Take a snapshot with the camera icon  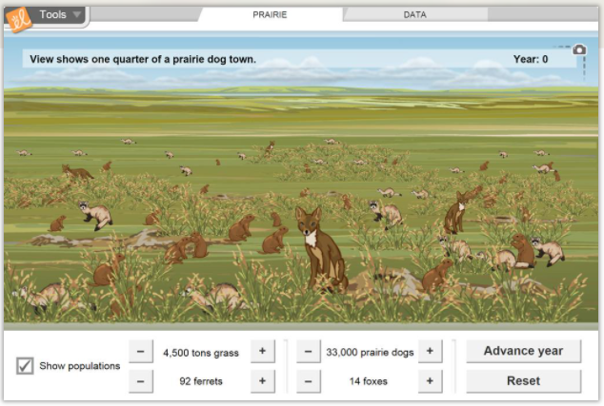coord(579,49)
